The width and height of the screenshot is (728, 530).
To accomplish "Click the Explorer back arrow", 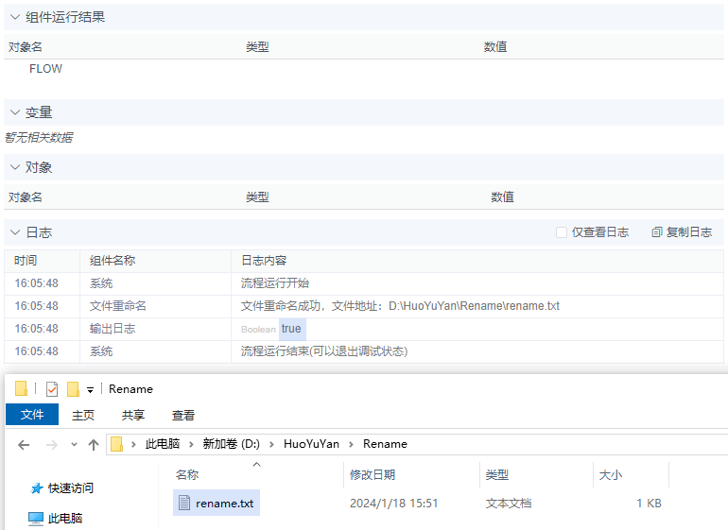I will tap(24, 445).
